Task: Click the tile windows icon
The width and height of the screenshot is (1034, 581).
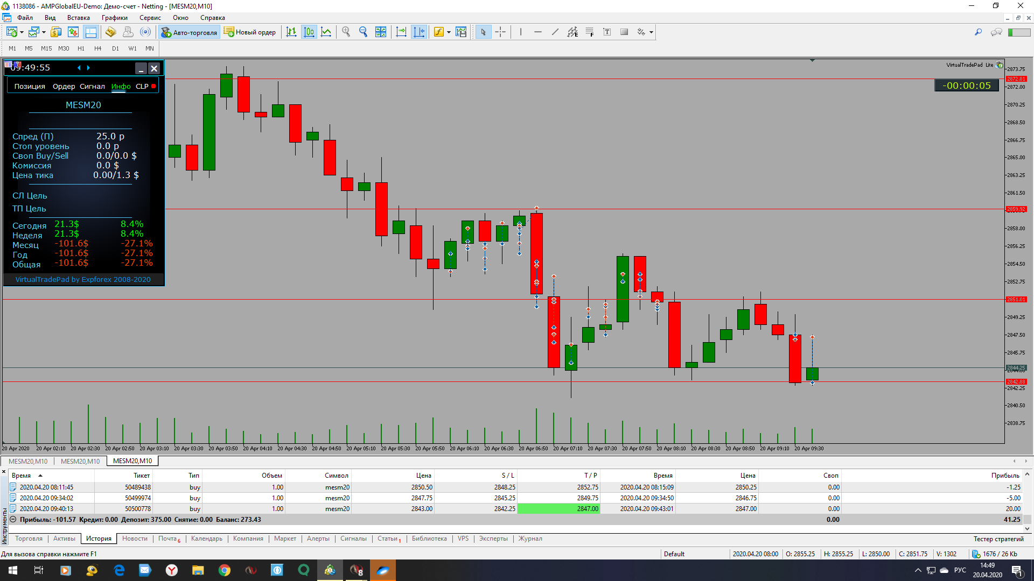Action: click(x=381, y=32)
